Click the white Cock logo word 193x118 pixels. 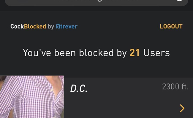17,27
